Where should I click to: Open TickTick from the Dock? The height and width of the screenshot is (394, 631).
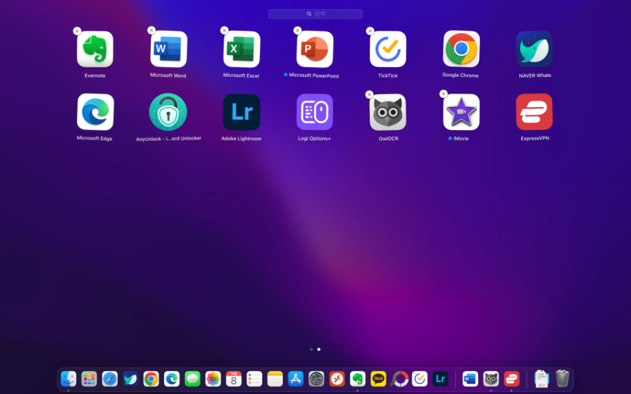420,379
